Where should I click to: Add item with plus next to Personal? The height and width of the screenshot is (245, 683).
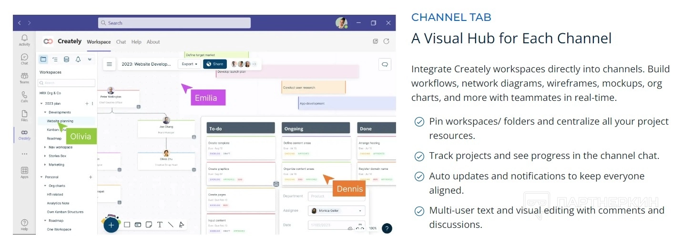tap(91, 177)
